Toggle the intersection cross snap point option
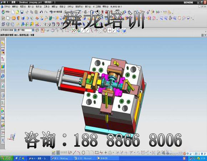 click(x=110, y=30)
